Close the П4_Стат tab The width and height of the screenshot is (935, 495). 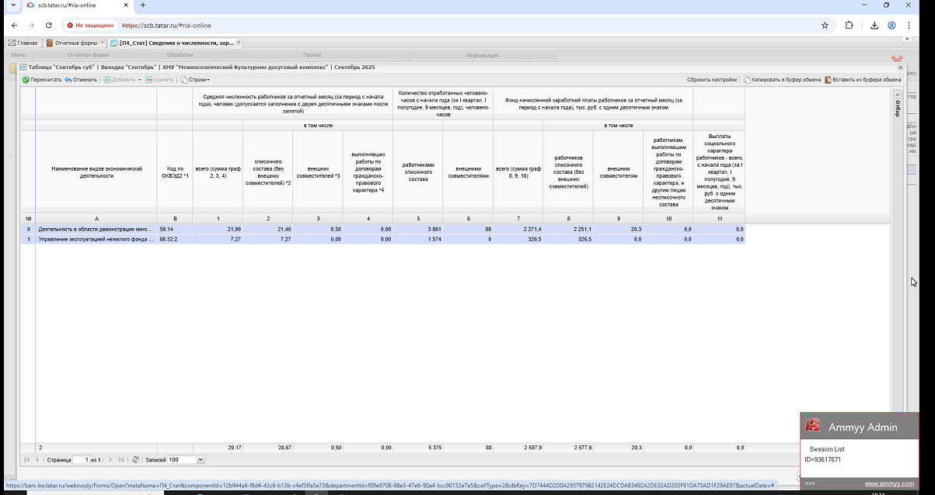[x=239, y=43]
